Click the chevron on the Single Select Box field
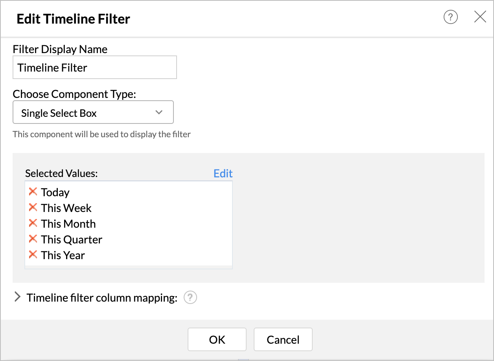494x361 pixels. pyautogui.click(x=159, y=112)
